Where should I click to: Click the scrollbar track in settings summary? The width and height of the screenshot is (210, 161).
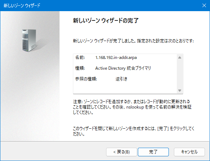tap(180, 74)
